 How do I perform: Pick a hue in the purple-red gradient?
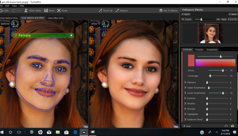(x=215, y=63)
